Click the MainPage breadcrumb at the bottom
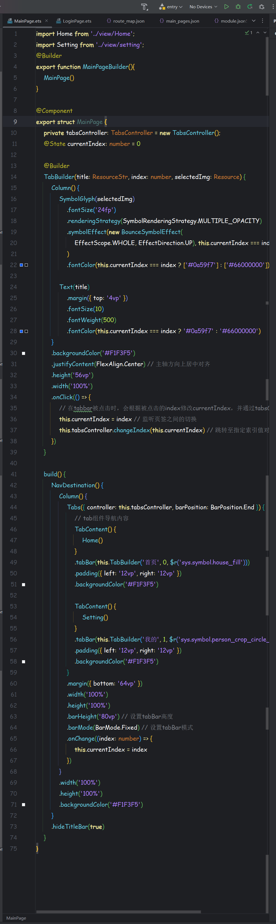The image size is (276, 924). tap(16, 918)
